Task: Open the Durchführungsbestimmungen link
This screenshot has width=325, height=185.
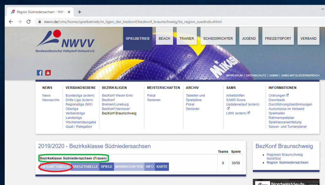Action: tap(290, 105)
